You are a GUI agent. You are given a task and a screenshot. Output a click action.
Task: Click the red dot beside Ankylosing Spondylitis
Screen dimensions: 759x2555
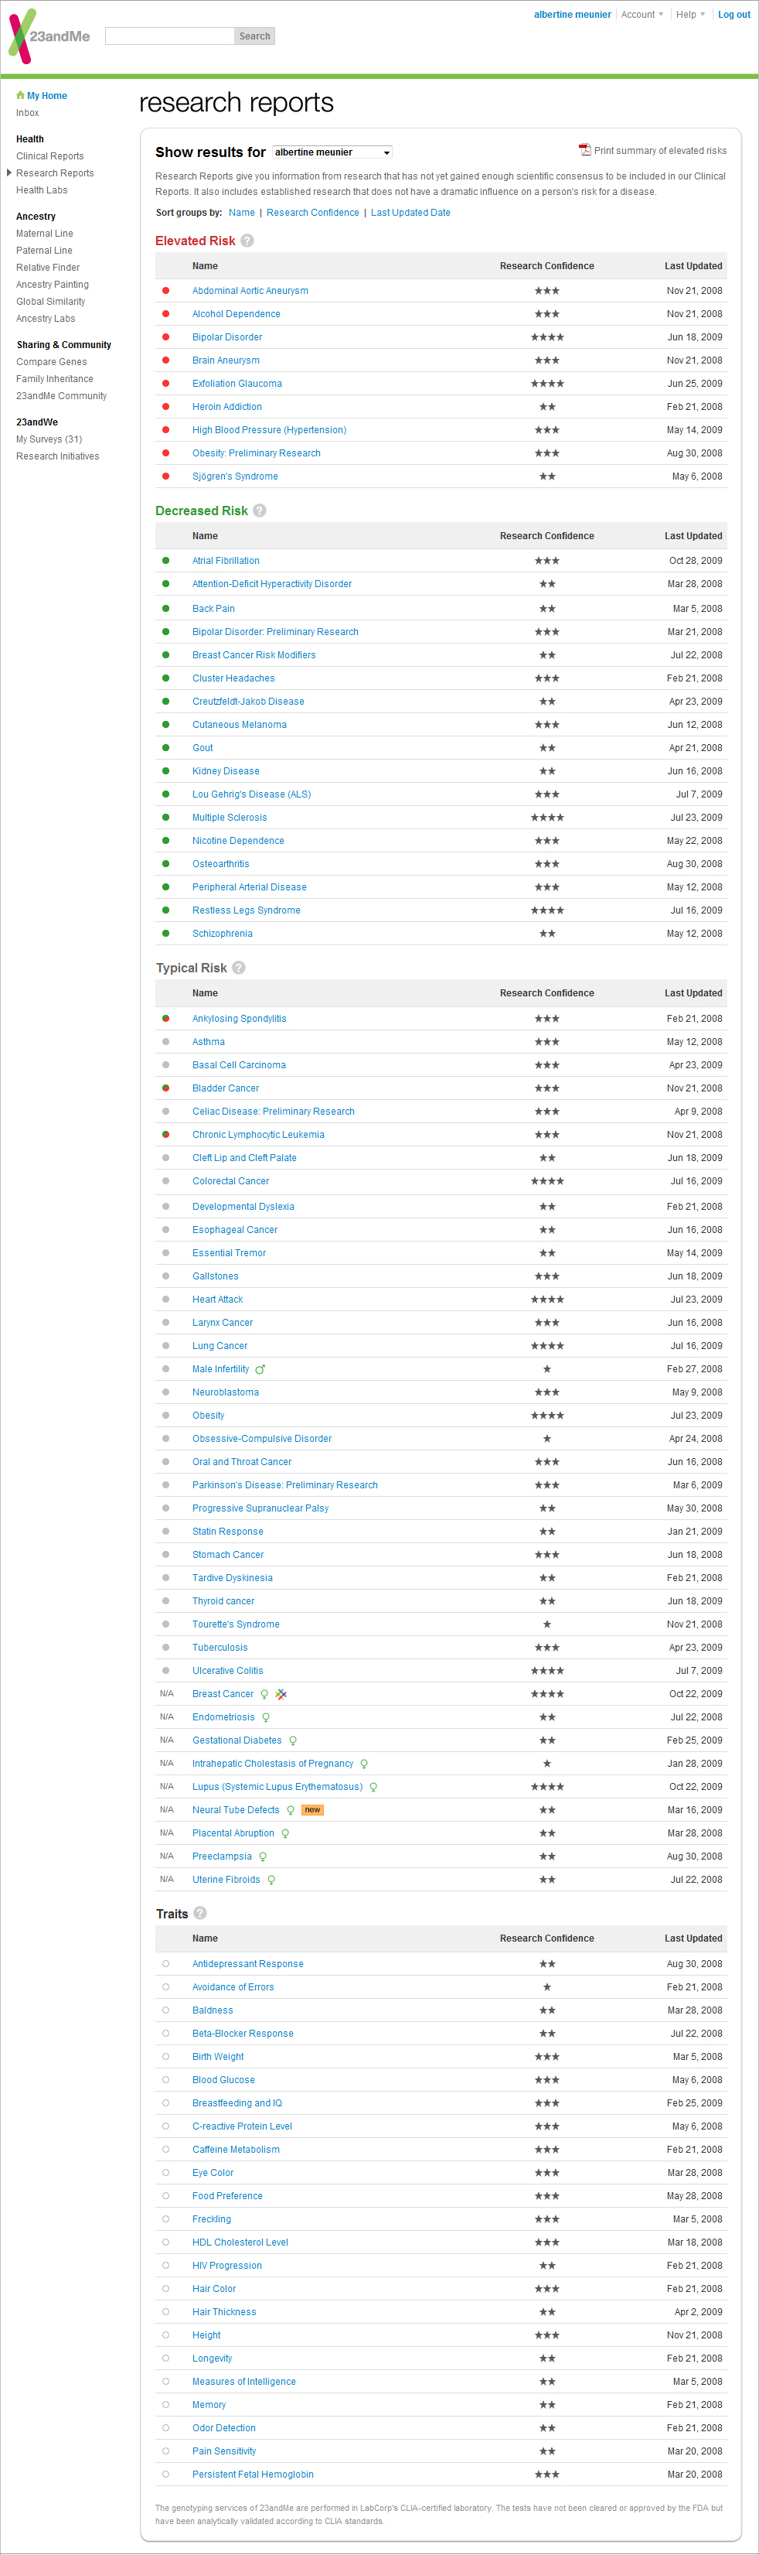point(165,1019)
